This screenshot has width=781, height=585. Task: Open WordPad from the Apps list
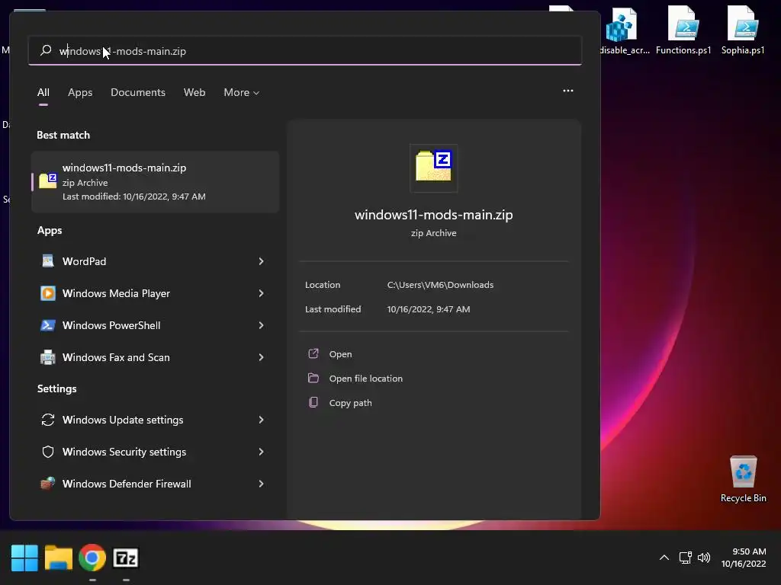[155, 261]
